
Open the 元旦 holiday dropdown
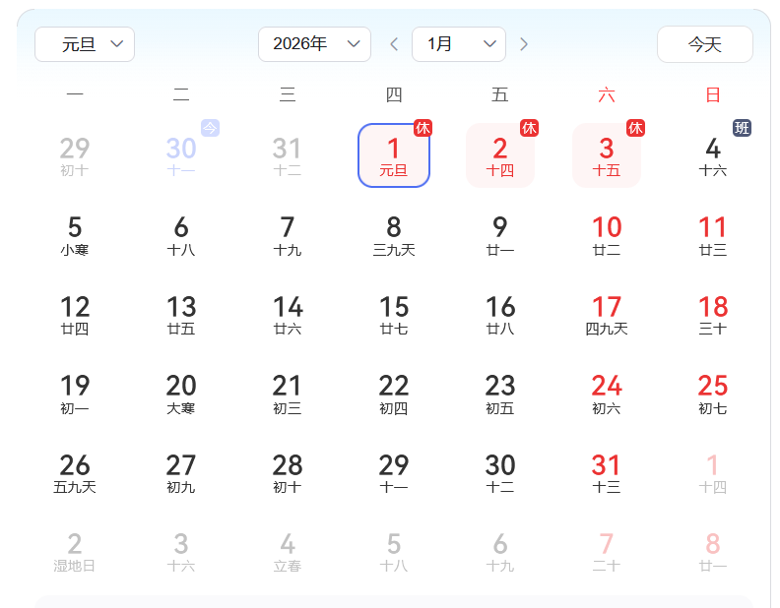click(85, 44)
